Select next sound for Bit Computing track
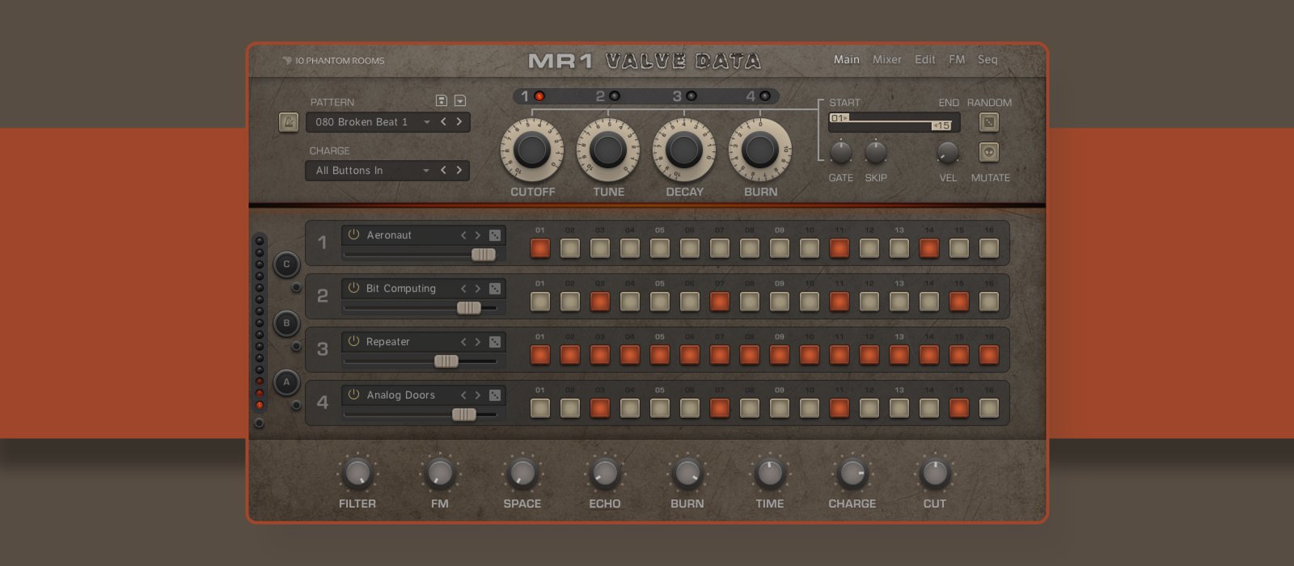The height and width of the screenshot is (566, 1294). pyautogui.click(x=477, y=289)
